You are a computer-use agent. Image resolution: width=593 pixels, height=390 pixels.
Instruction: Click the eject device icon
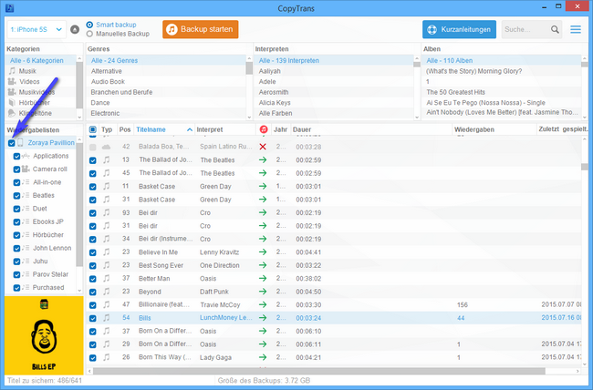[x=75, y=29]
